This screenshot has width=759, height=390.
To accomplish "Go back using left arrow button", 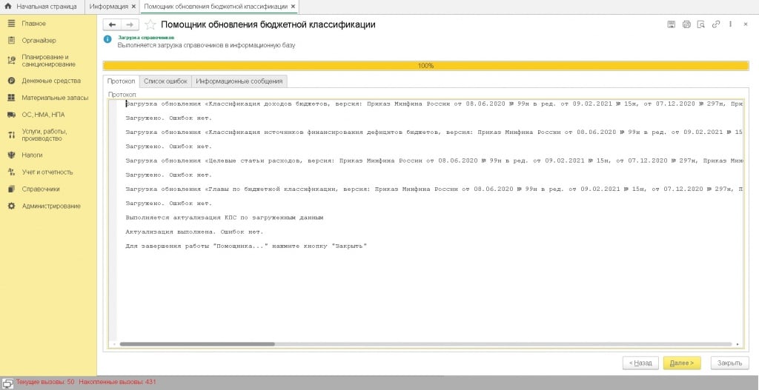I will [113, 24].
